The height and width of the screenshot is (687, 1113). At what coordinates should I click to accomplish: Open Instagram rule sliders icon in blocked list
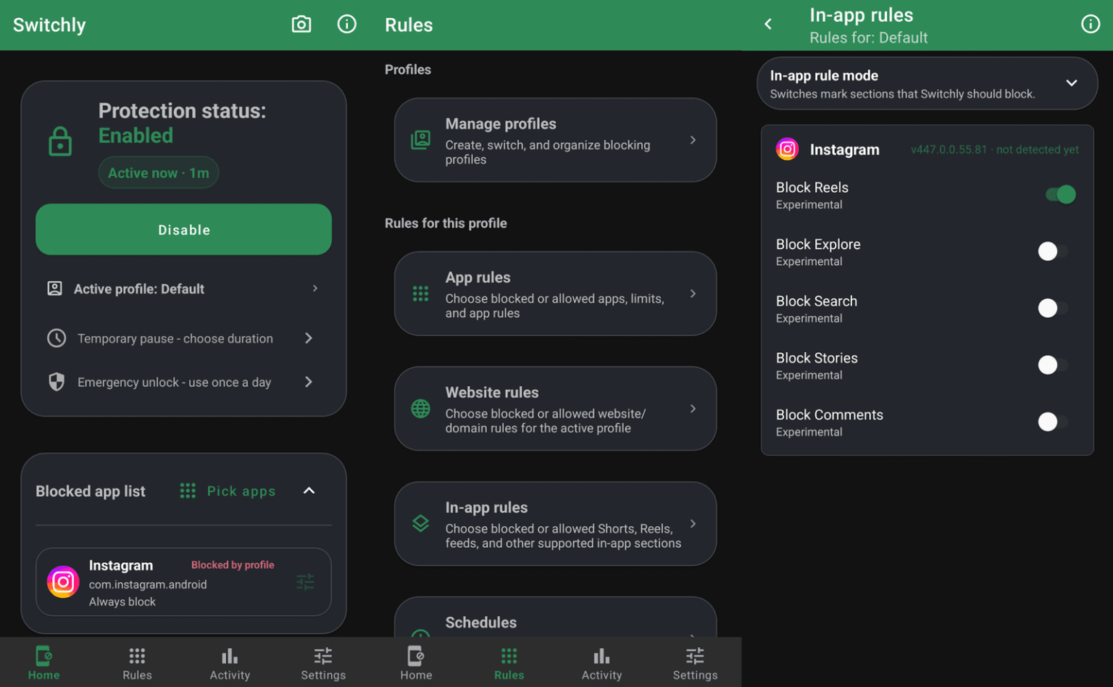tap(306, 582)
